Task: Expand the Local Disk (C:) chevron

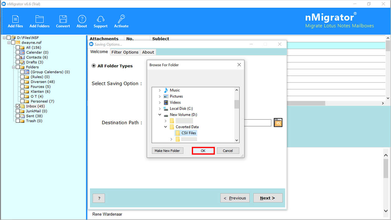Action: (159, 108)
